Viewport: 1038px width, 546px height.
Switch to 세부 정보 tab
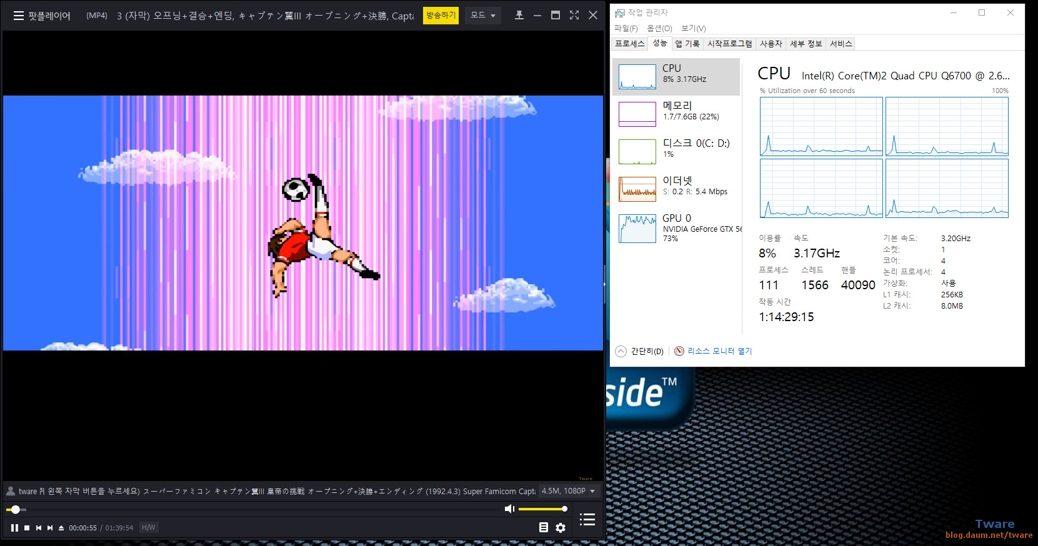[806, 44]
